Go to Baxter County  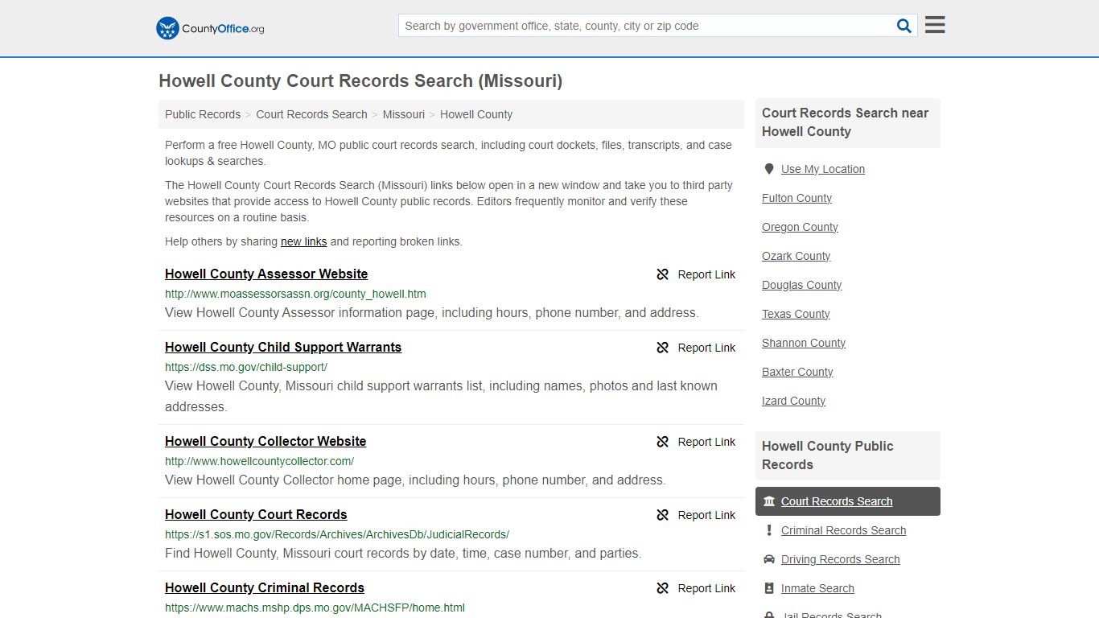pyautogui.click(x=797, y=372)
